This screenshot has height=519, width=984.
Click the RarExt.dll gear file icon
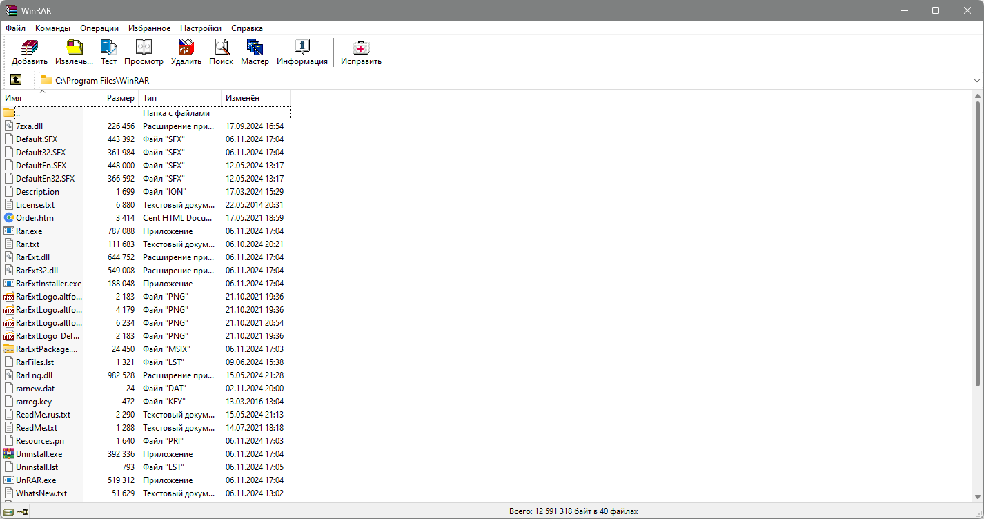pyautogui.click(x=9, y=257)
